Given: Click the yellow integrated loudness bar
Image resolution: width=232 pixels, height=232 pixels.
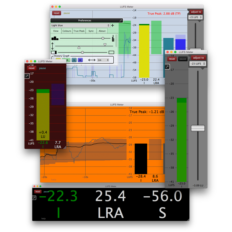Looking at the screenshot, I should pos(144,51).
